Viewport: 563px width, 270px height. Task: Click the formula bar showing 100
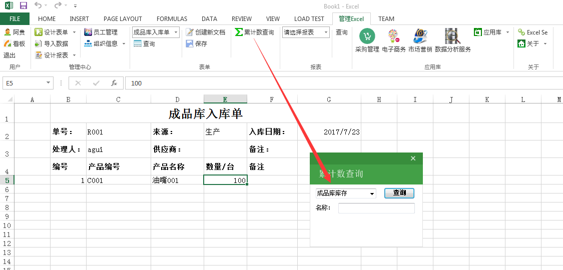tap(344, 83)
